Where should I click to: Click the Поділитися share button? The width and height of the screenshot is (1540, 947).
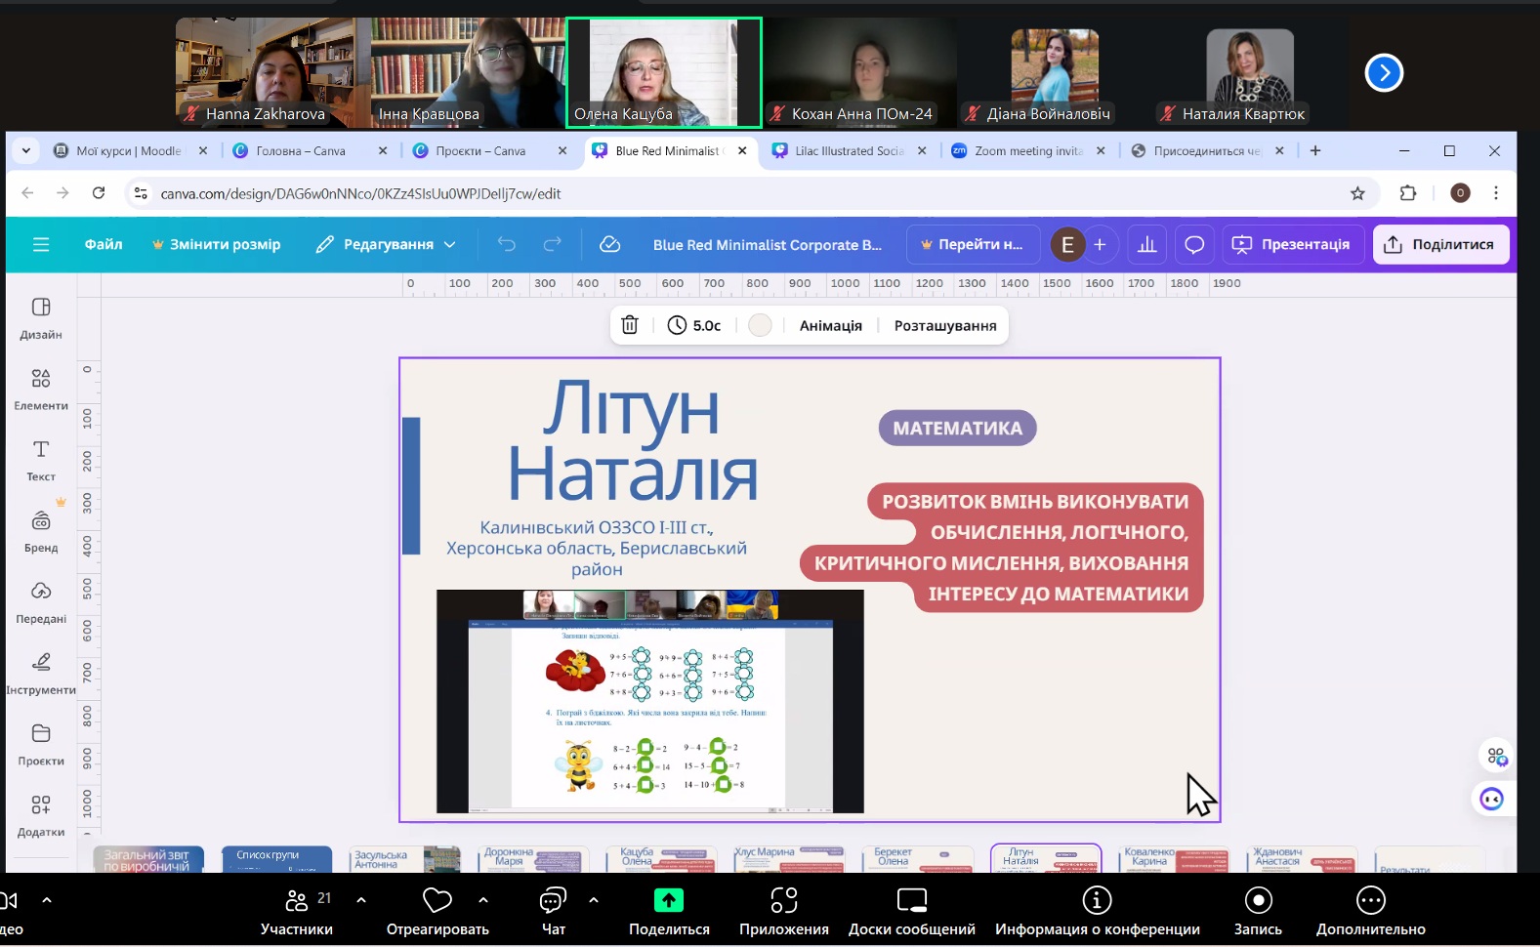pos(1440,244)
